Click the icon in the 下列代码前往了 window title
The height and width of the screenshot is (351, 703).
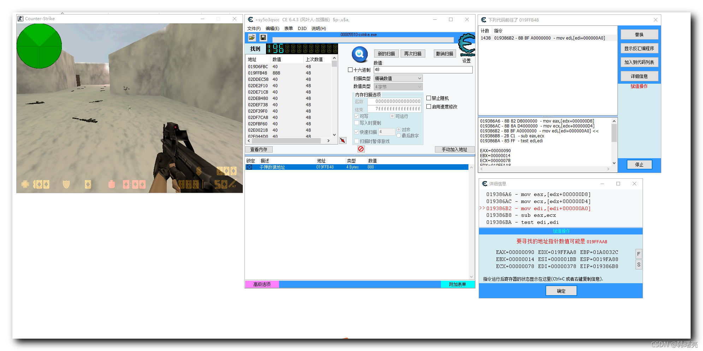point(484,20)
